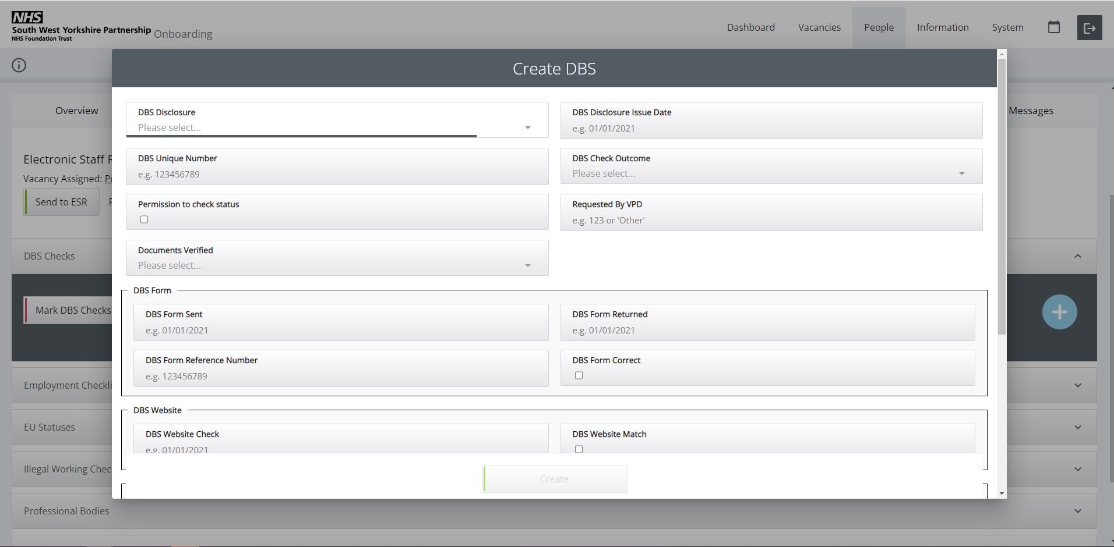Collapse the DBS Checks section chevron
This screenshot has height=547, width=1114.
1077,256
